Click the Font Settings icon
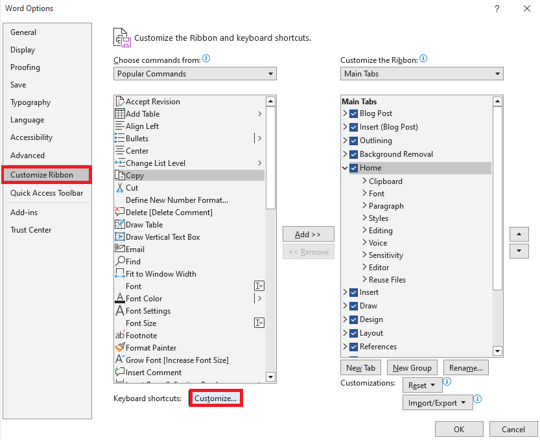The image size is (540, 440). click(x=120, y=310)
